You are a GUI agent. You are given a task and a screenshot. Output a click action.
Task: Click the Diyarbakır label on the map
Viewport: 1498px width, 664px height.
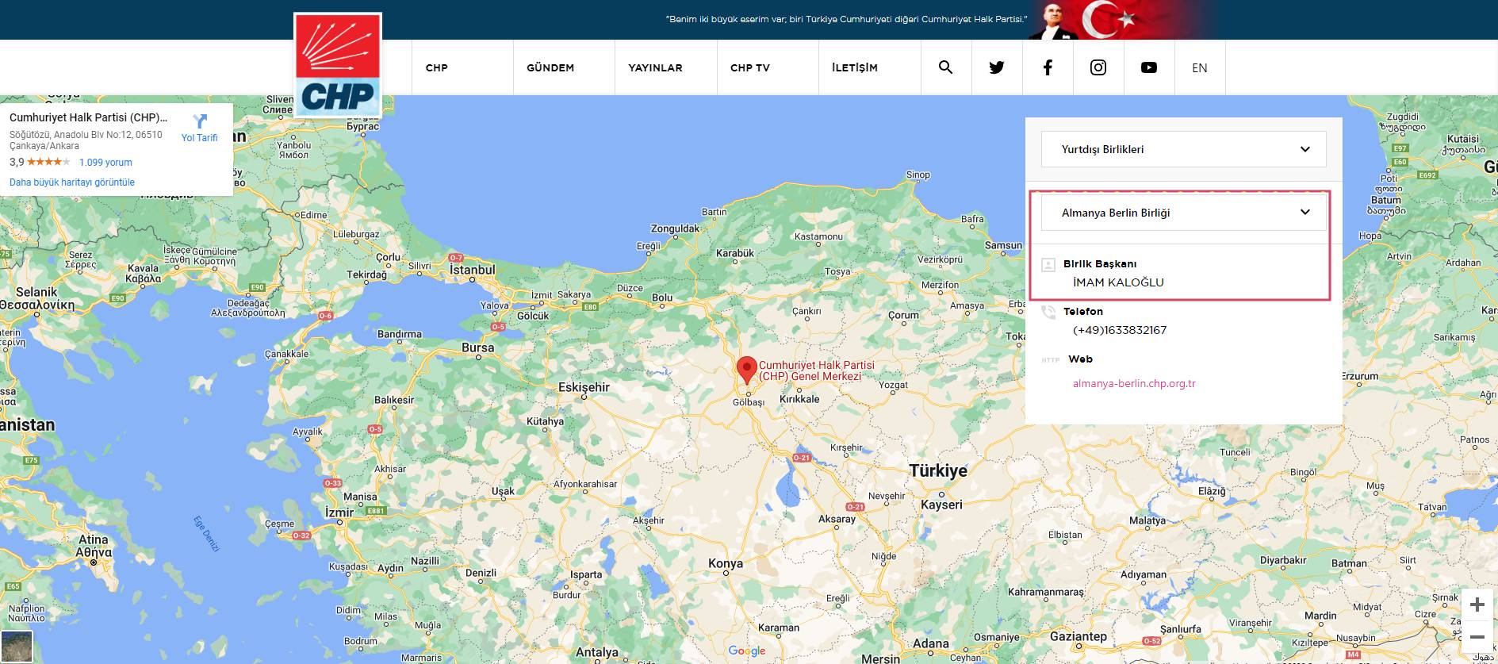coord(1283,560)
